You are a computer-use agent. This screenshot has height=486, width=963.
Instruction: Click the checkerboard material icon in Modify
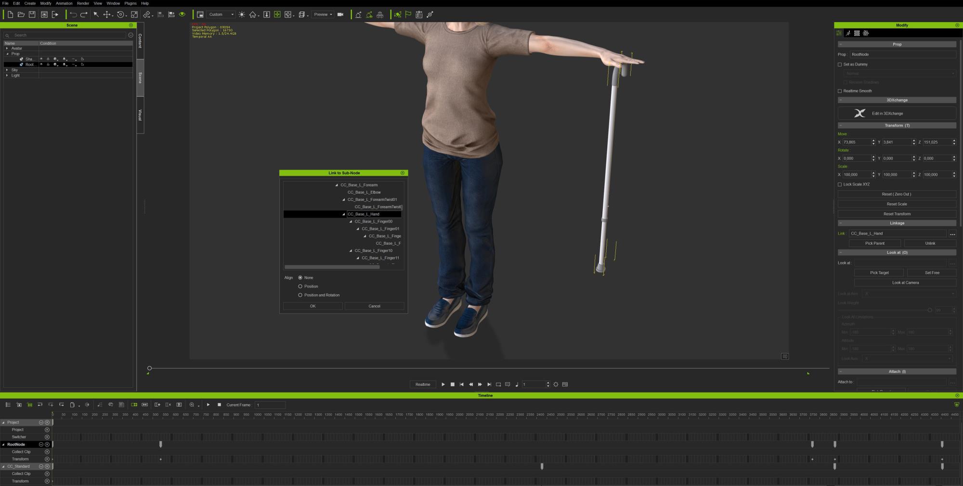(857, 33)
